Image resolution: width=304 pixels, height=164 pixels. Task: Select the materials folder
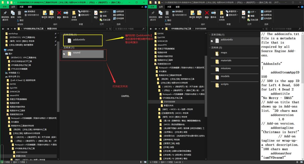pyautogui.click(x=235, y=61)
